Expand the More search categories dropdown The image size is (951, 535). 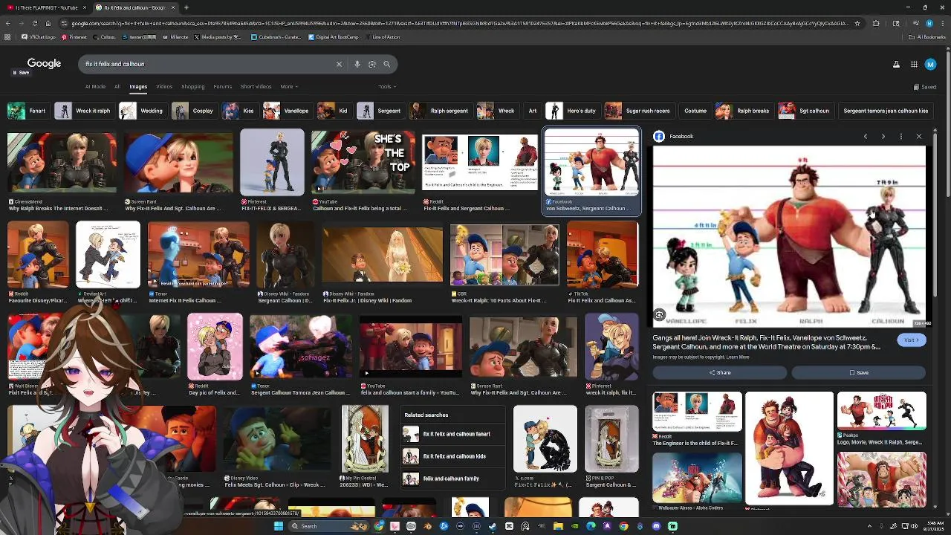click(x=288, y=87)
